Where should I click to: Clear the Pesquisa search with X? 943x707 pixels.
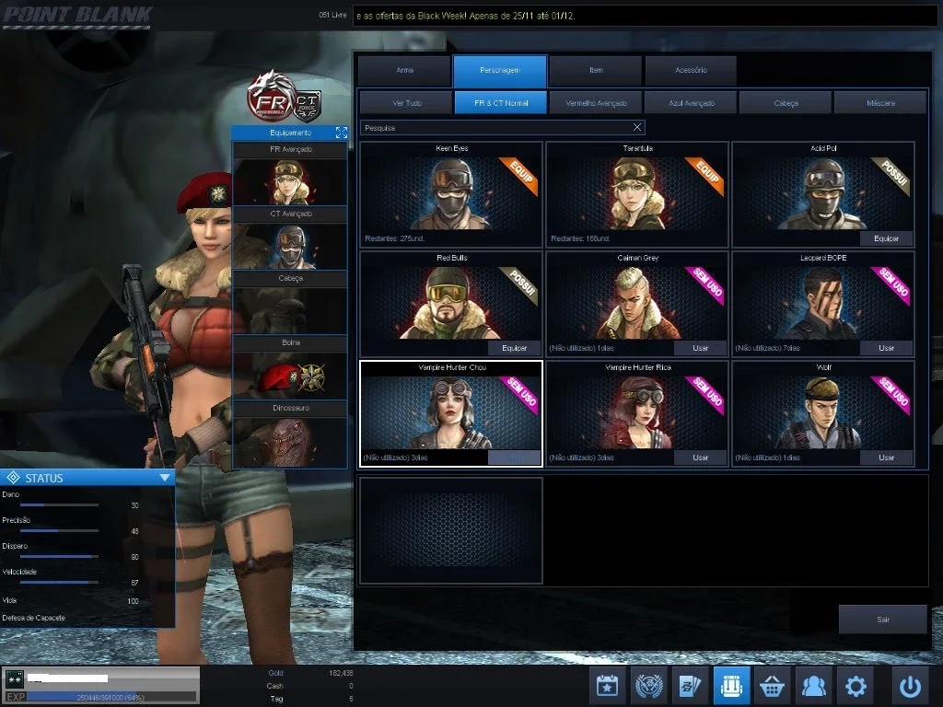(637, 127)
